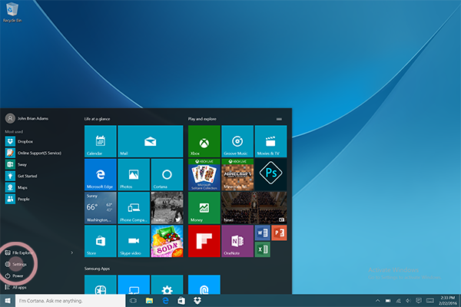Launch Microsoft Solitaire Collection tile

[x=204, y=174]
